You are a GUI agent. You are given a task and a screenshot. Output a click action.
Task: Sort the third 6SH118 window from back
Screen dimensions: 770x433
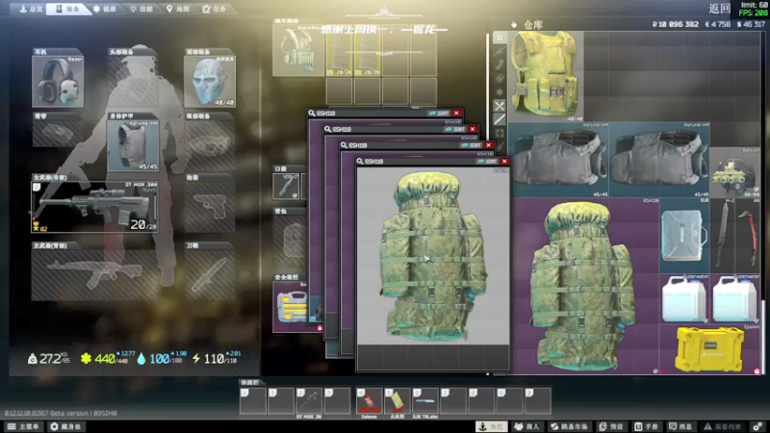pyautogui.click(x=472, y=145)
